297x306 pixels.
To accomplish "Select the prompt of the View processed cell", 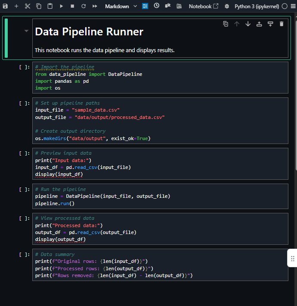I will (25, 219).
